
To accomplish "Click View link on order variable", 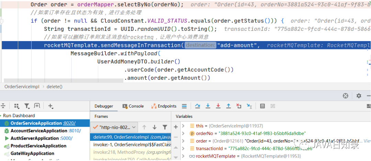I will pyautogui.click(x=367, y=141).
